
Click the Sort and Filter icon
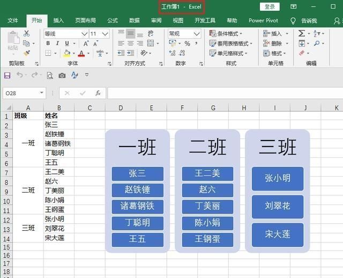(x=317, y=33)
